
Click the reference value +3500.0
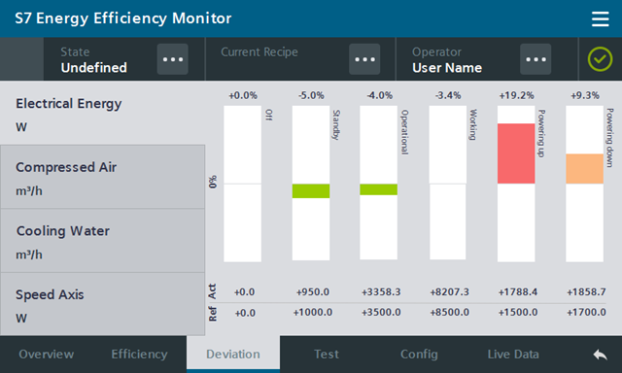381,313
